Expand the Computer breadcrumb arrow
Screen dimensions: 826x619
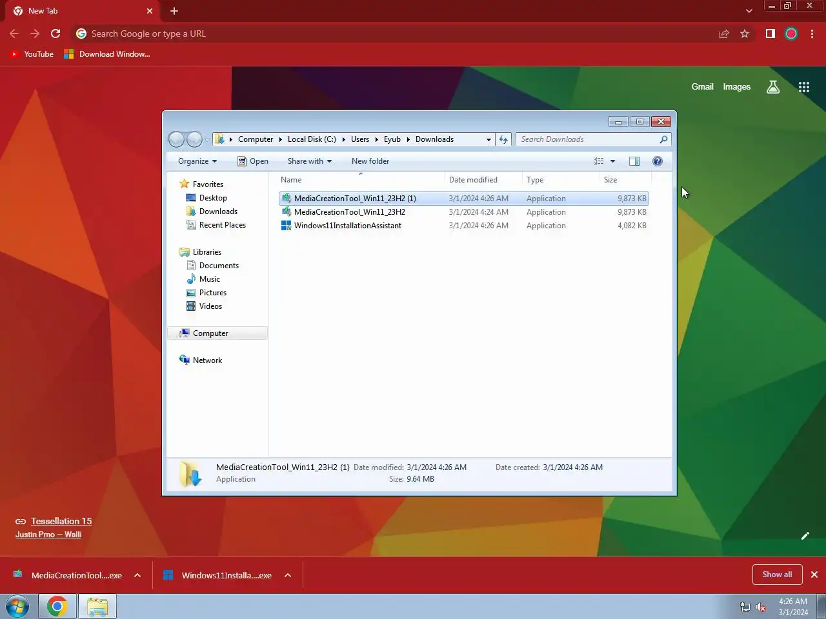pyautogui.click(x=280, y=139)
